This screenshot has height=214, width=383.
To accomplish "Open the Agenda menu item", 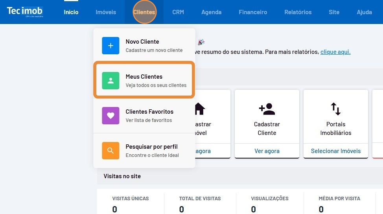I will coord(212,12).
